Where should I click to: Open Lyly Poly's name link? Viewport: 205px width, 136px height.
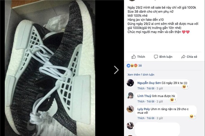[143, 109]
